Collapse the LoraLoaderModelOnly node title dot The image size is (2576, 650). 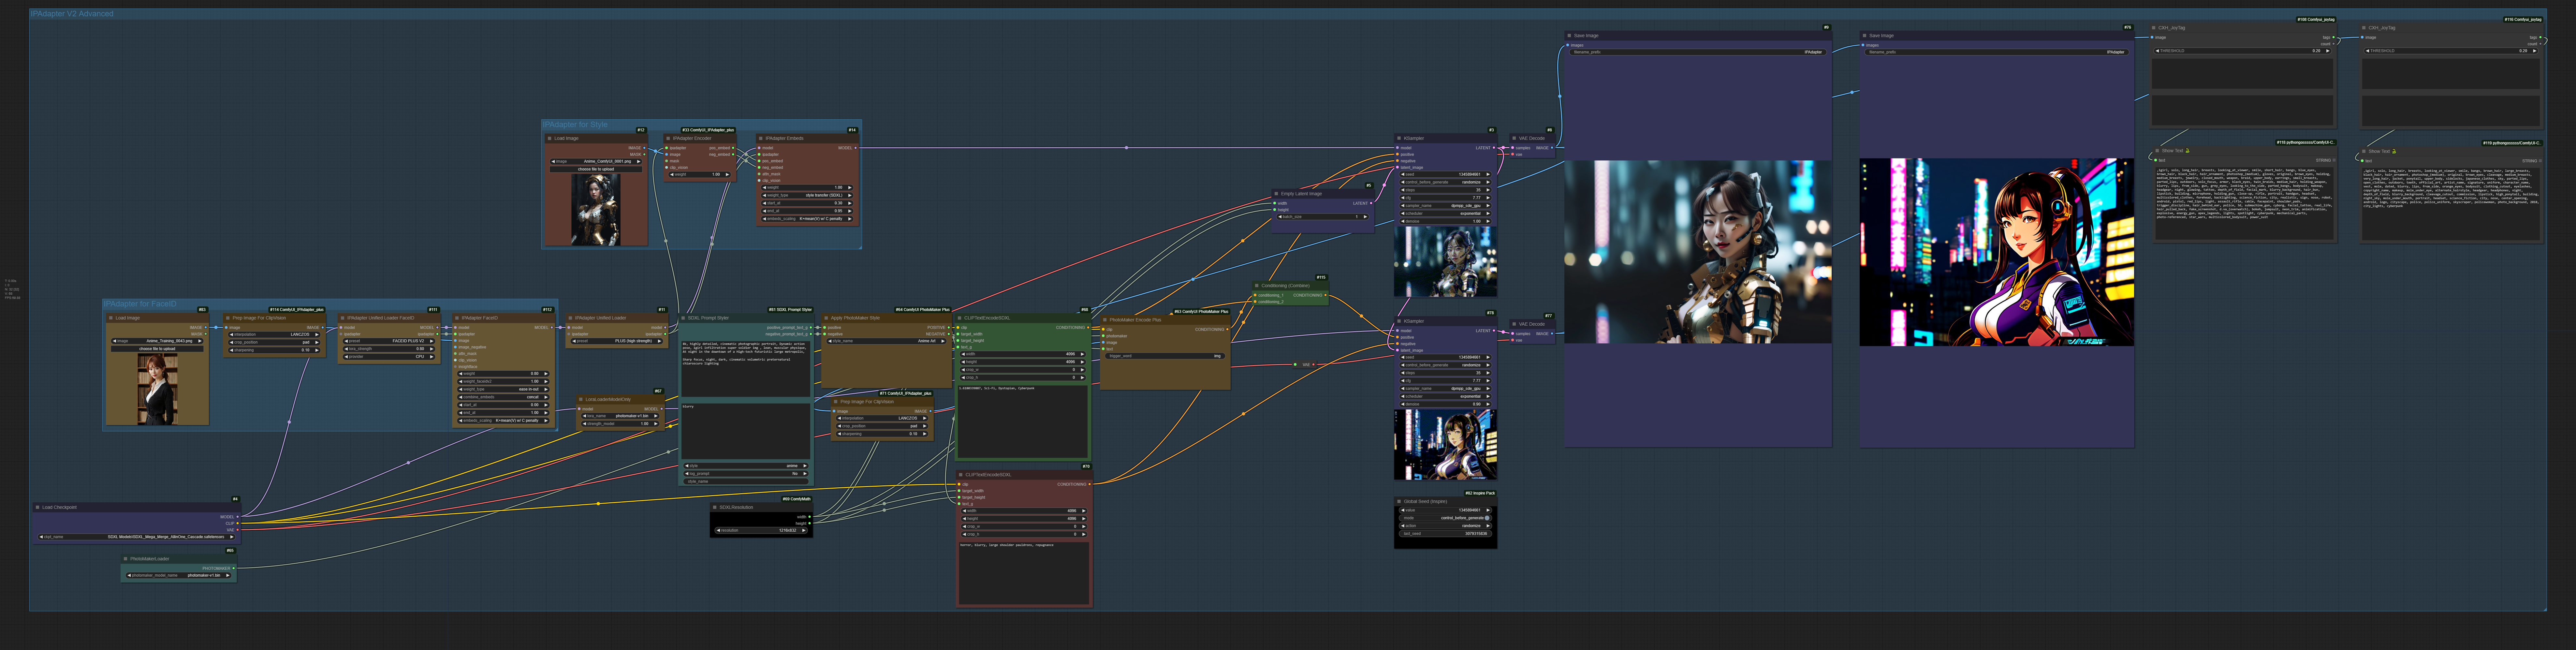click(581, 399)
